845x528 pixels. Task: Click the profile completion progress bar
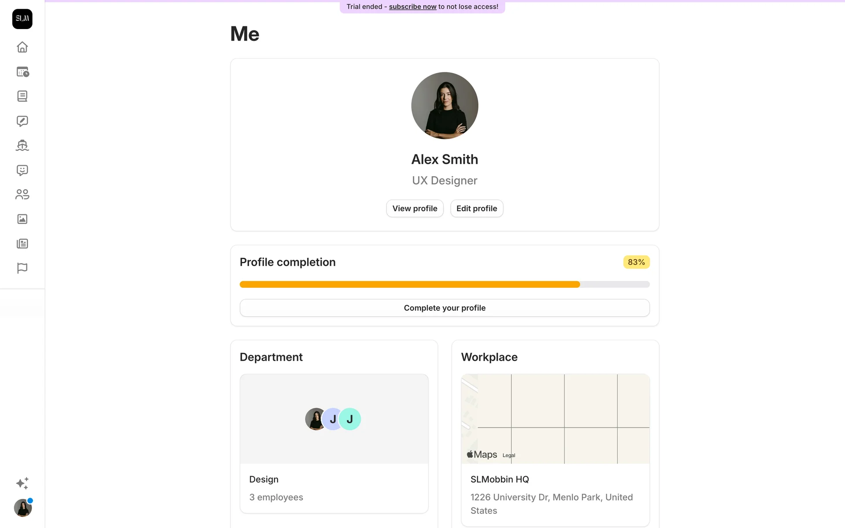click(445, 284)
